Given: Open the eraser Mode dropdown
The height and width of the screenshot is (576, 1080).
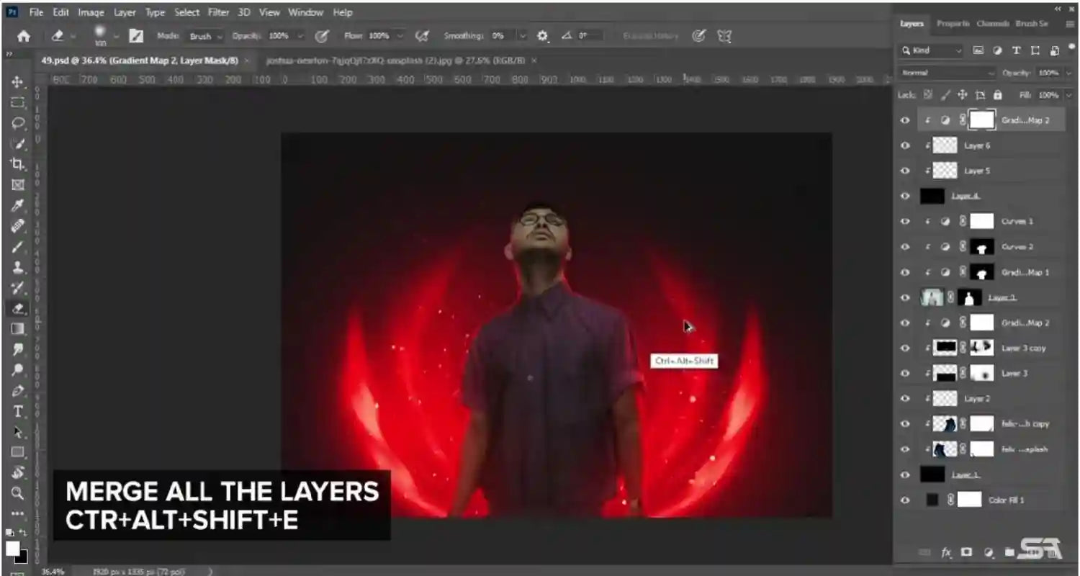Looking at the screenshot, I should coord(206,36).
